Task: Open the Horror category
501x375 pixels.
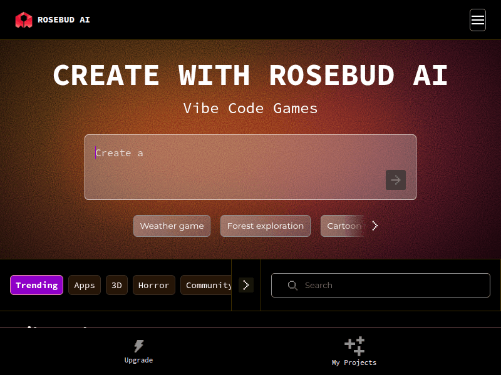Action: pos(153,285)
